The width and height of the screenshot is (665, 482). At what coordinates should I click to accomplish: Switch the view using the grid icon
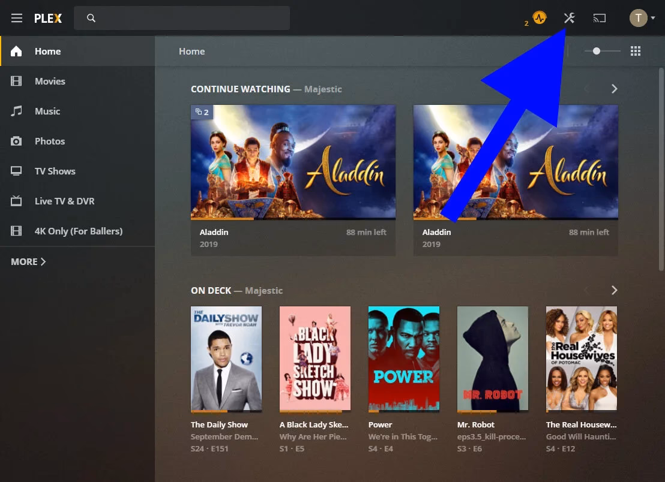point(635,51)
